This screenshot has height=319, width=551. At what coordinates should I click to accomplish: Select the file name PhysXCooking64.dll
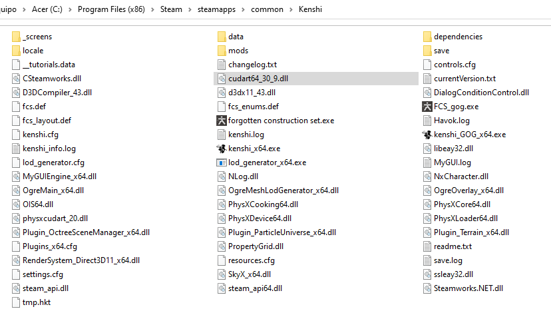(264, 204)
